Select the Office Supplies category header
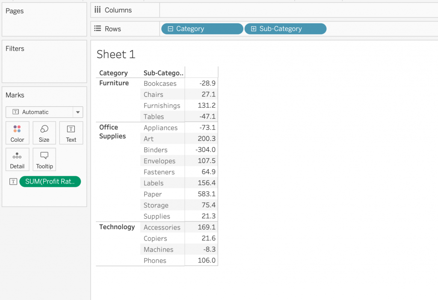Screen dimensions: 438x300 tap(112, 131)
